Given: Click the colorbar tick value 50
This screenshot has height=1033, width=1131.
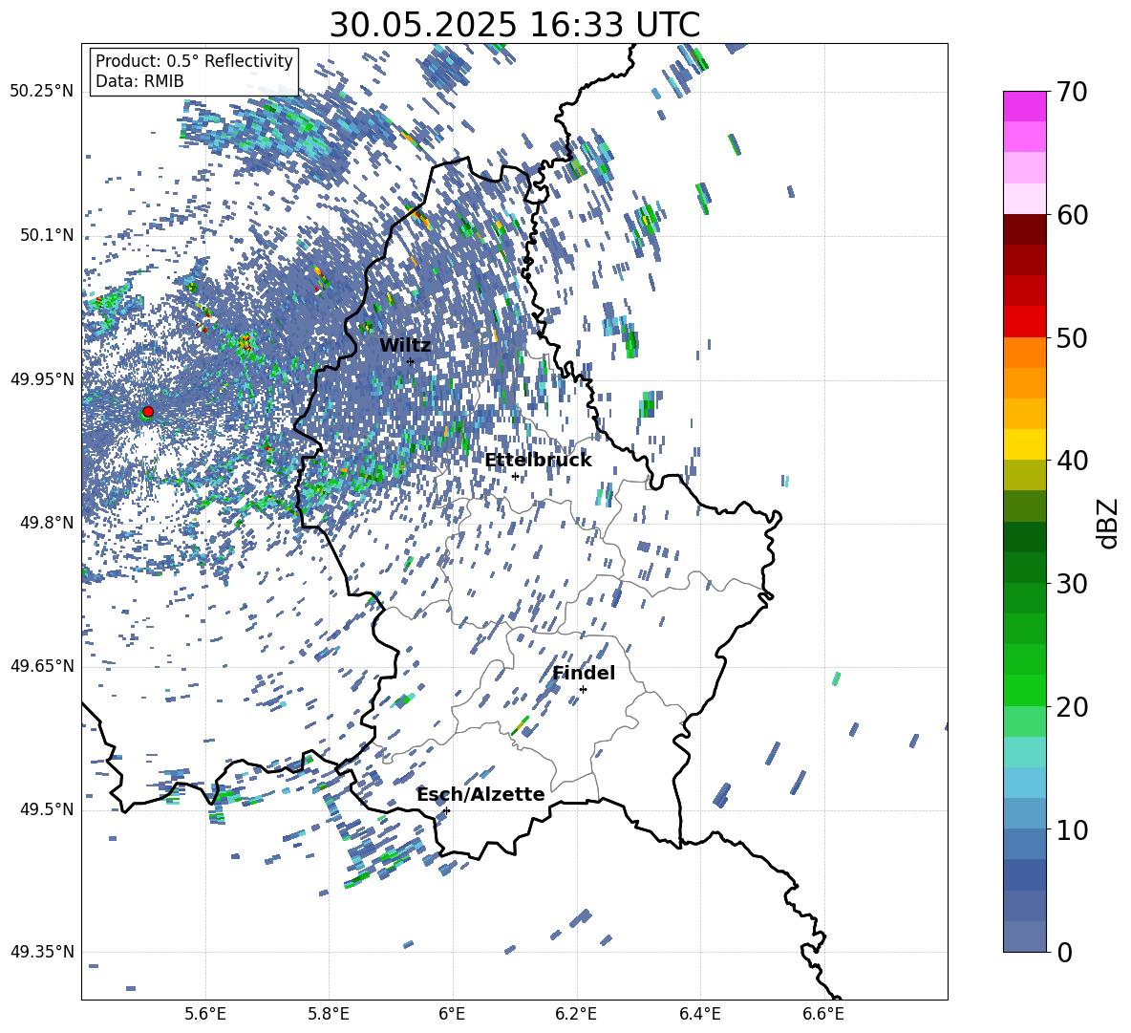Looking at the screenshot, I should [x=1072, y=337].
